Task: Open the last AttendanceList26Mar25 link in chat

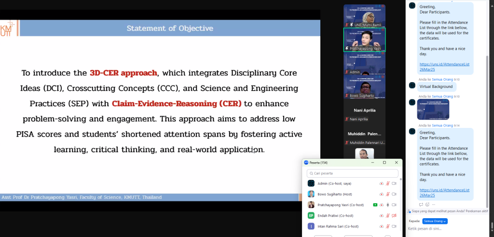Action: point(444,193)
